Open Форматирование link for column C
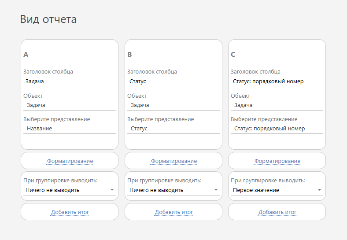 (x=277, y=161)
